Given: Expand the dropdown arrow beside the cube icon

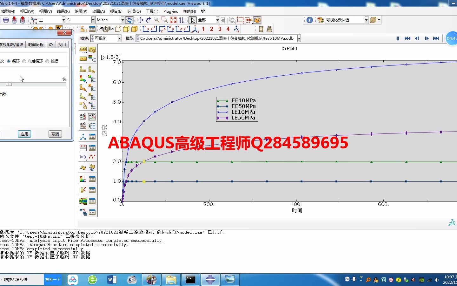Looking at the screenshot, I should tap(379, 20).
